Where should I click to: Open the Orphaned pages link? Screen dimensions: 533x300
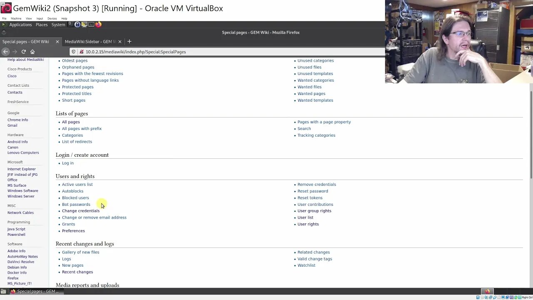click(x=78, y=67)
